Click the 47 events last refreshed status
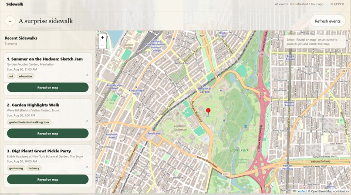This screenshot has height=195, width=351. coord(299,4)
